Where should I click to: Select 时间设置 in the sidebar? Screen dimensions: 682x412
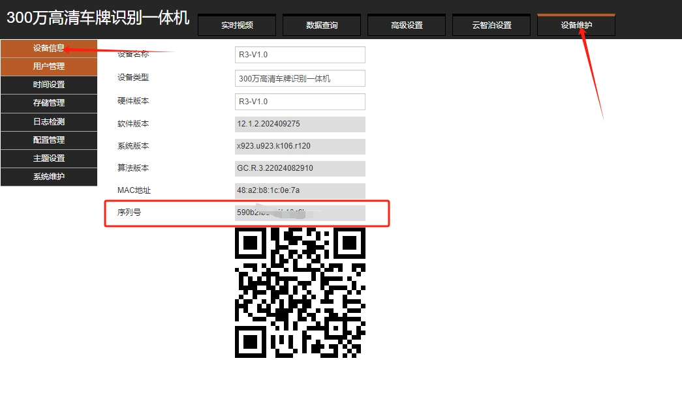point(49,85)
